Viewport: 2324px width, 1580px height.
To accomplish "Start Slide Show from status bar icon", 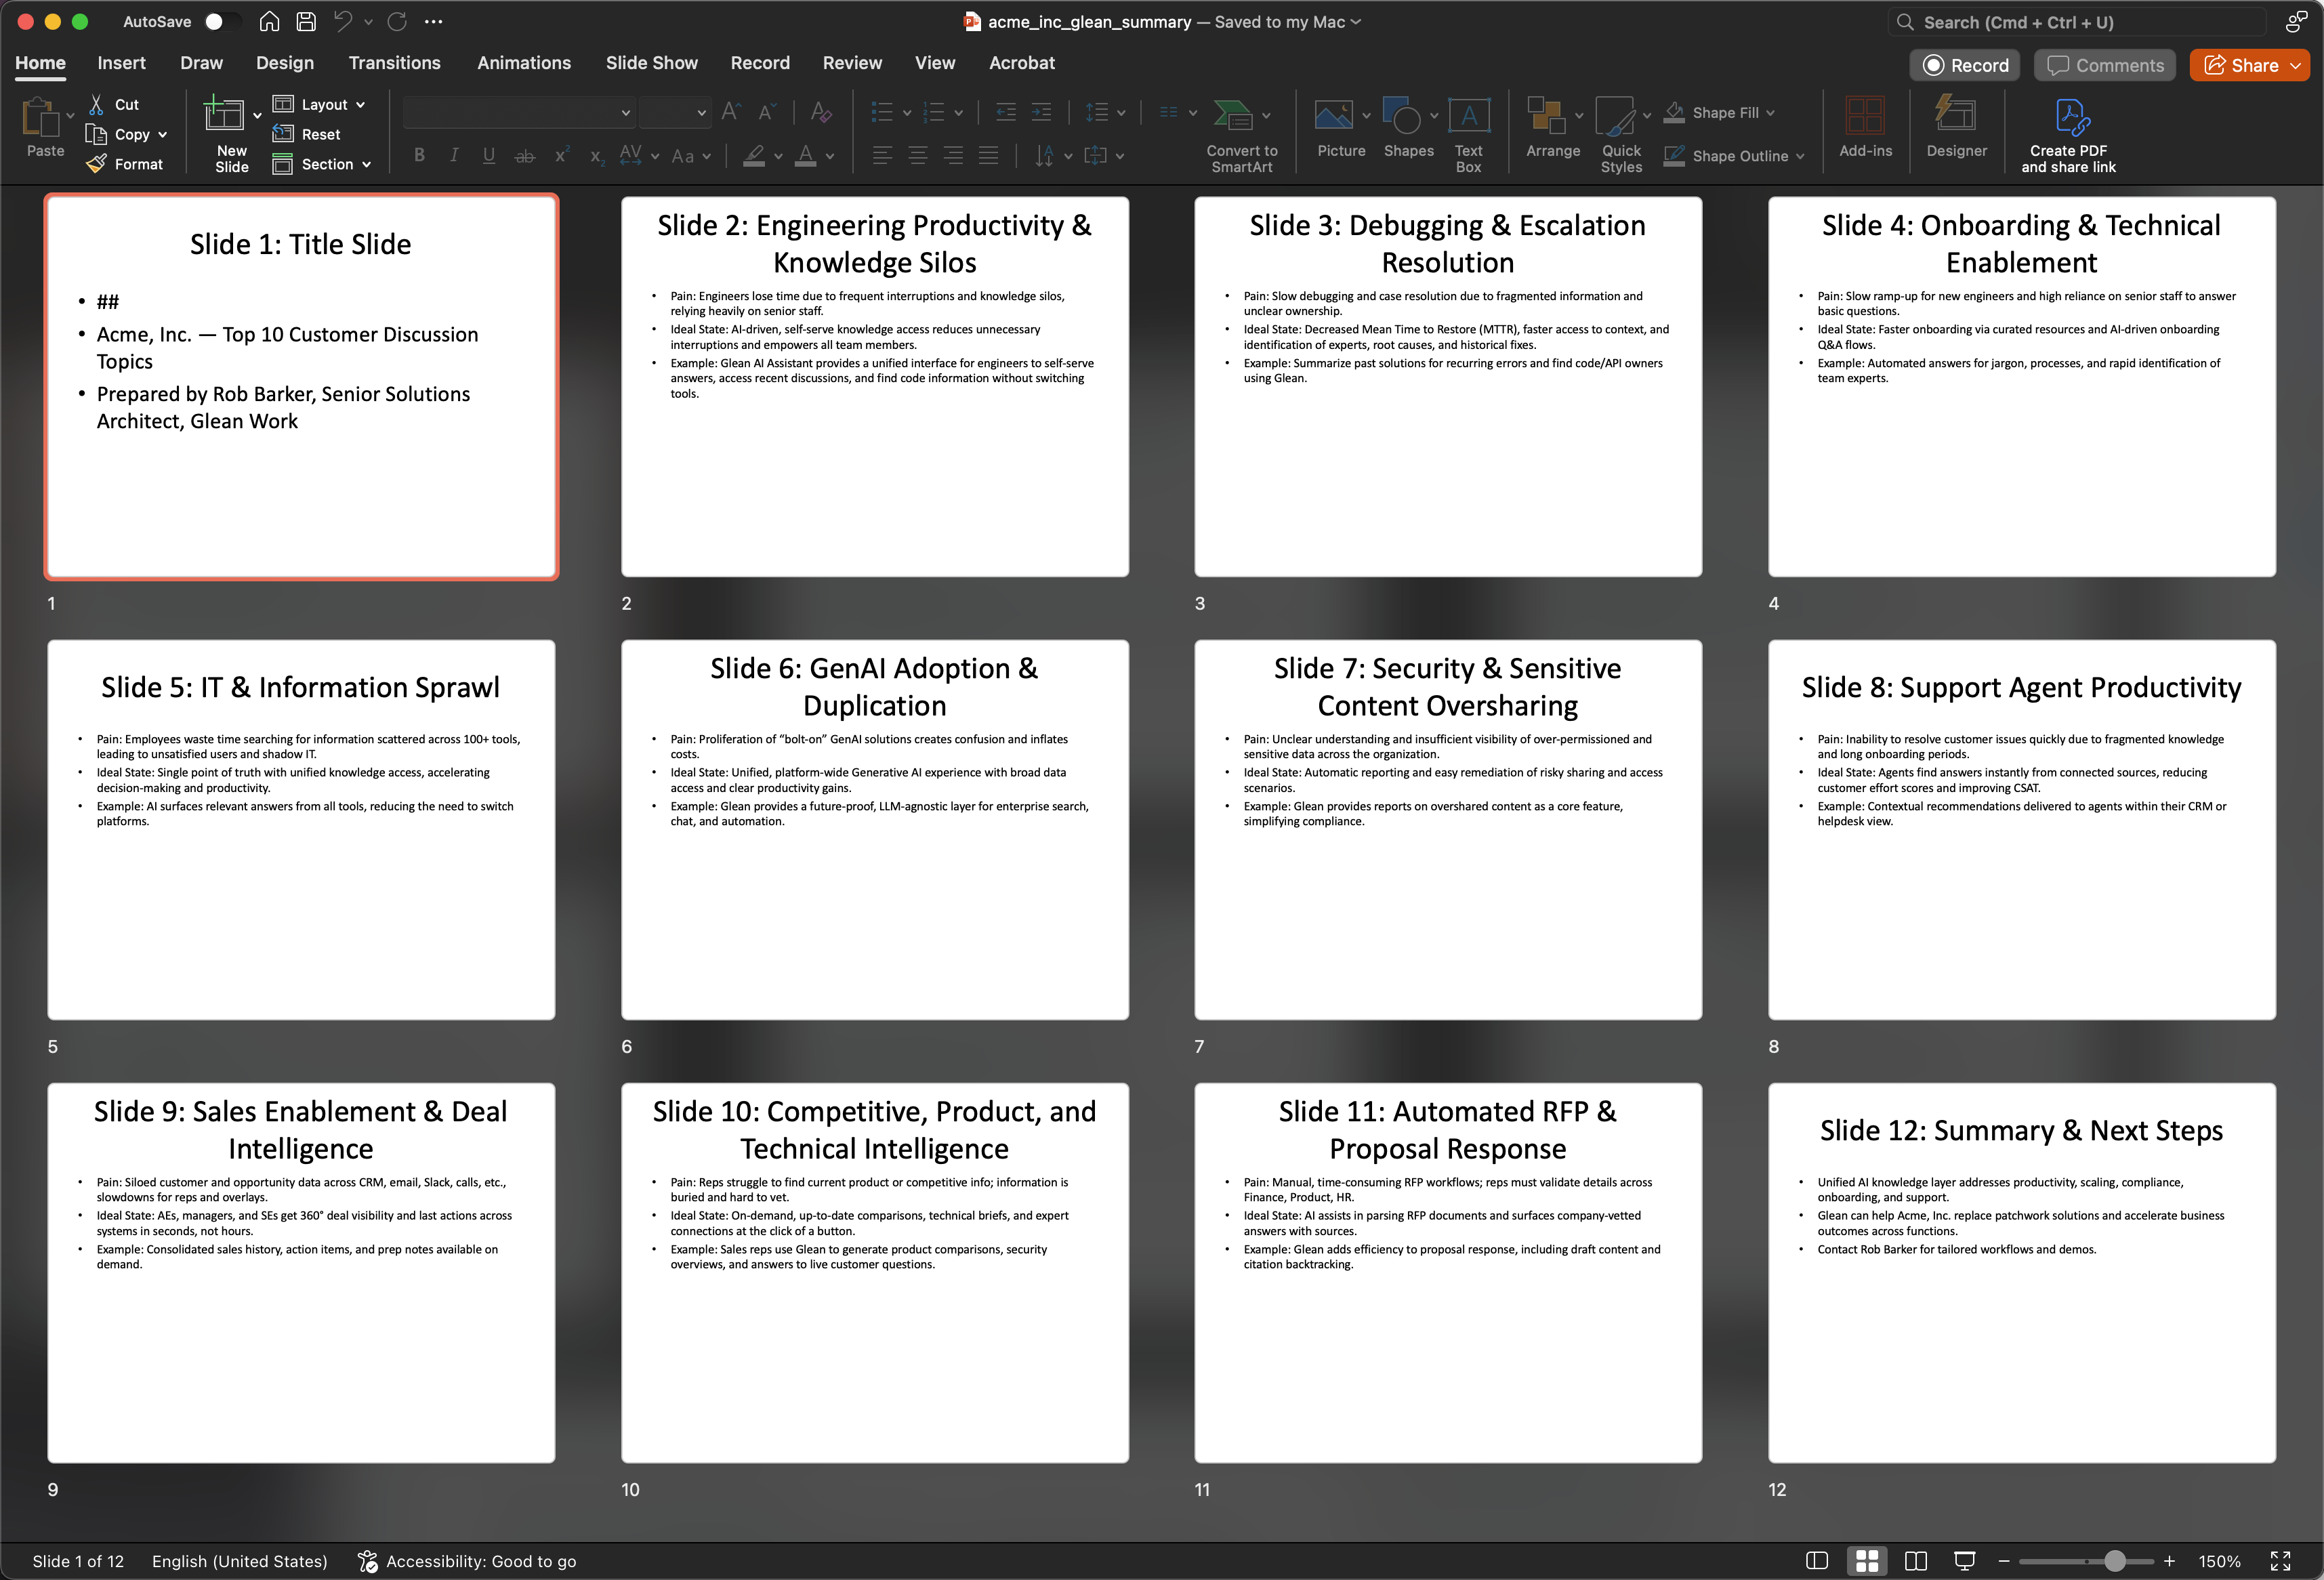I will coord(1964,1561).
